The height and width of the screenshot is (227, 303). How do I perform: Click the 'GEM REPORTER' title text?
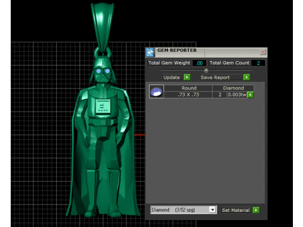point(177,50)
